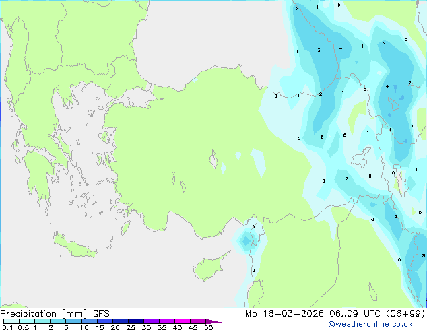Viewport: 427px width, 330px height.
Task: Click the '20' legend scale label
Action: point(115,327)
